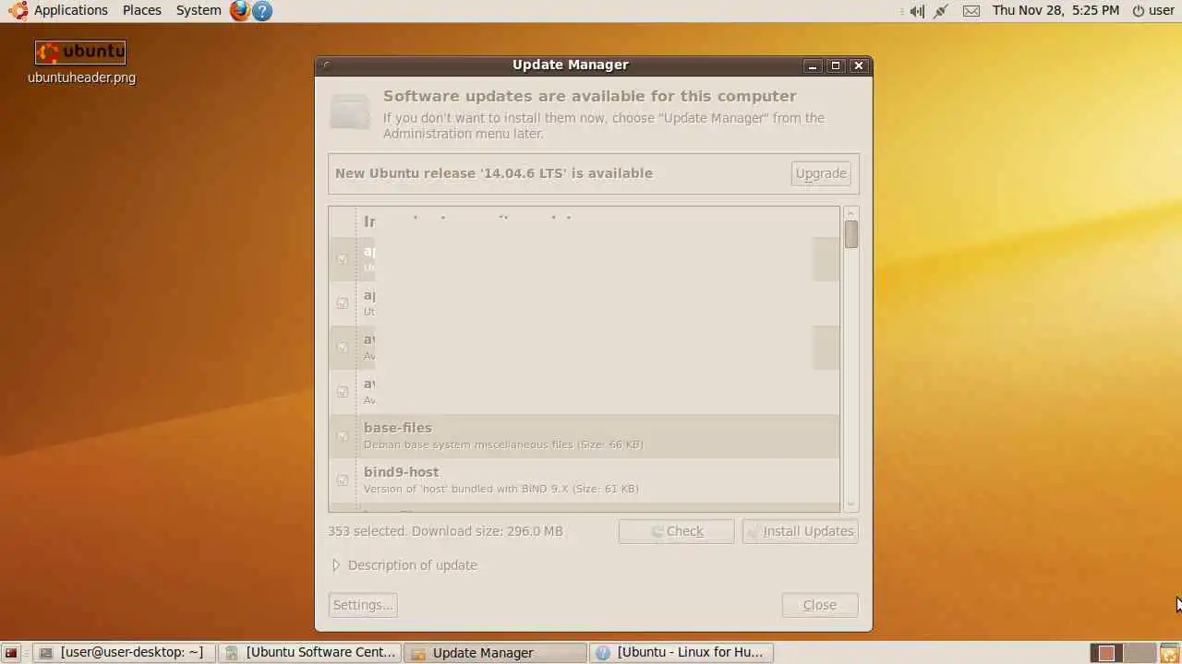The image size is (1182, 664).
Task: Click 'Software updates are available' heading
Action: (x=590, y=96)
